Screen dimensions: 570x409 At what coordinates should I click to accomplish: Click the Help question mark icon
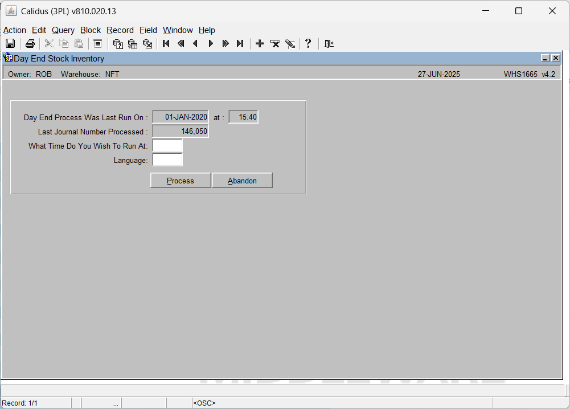308,44
